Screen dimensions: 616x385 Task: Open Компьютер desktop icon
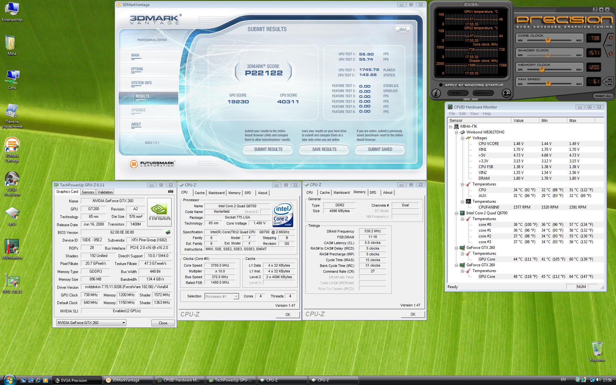(x=12, y=12)
